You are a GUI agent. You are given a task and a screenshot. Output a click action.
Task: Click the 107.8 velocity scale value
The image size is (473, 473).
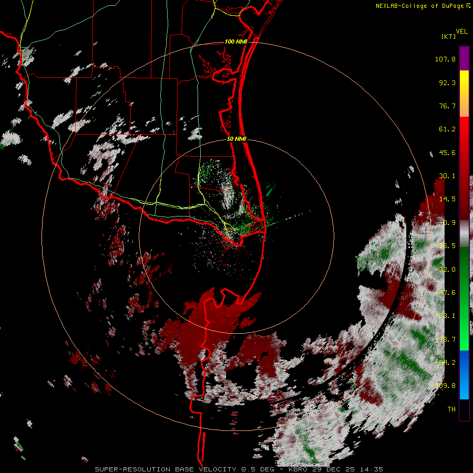tap(445, 59)
